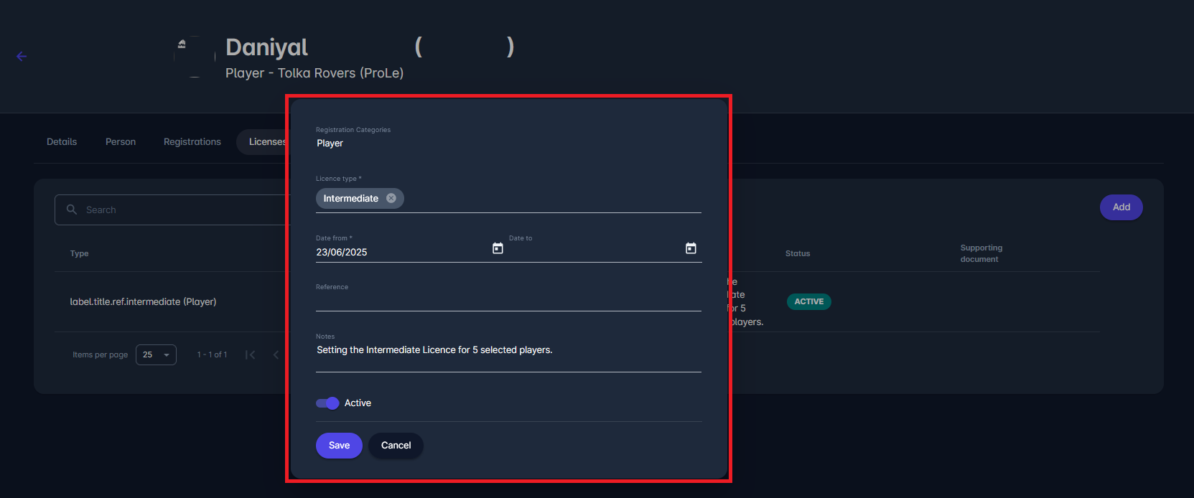The height and width of the screenshot is (498, 1194).
Task: Click the back arrow icon
Action: [x=22, y=57]
